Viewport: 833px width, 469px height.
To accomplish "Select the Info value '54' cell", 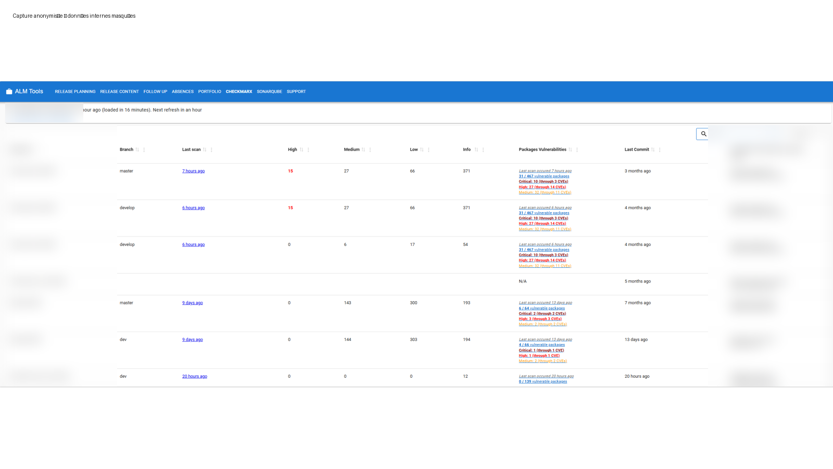I will click(465, 244).
